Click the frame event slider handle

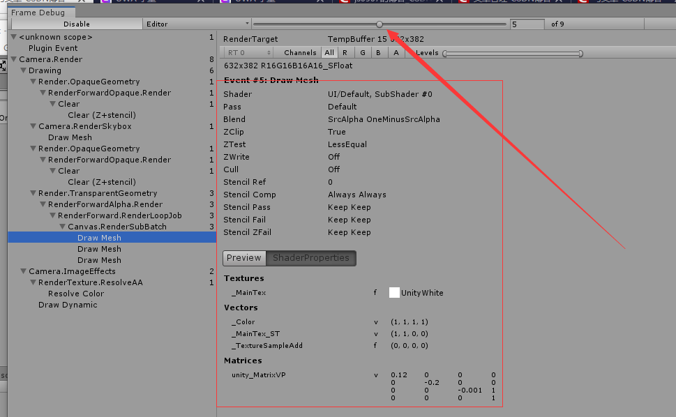point(380,24)
